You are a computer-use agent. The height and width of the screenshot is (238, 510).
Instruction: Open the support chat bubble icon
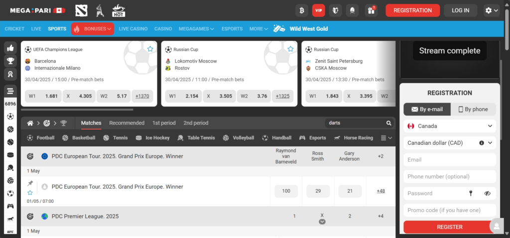[497, 226]
